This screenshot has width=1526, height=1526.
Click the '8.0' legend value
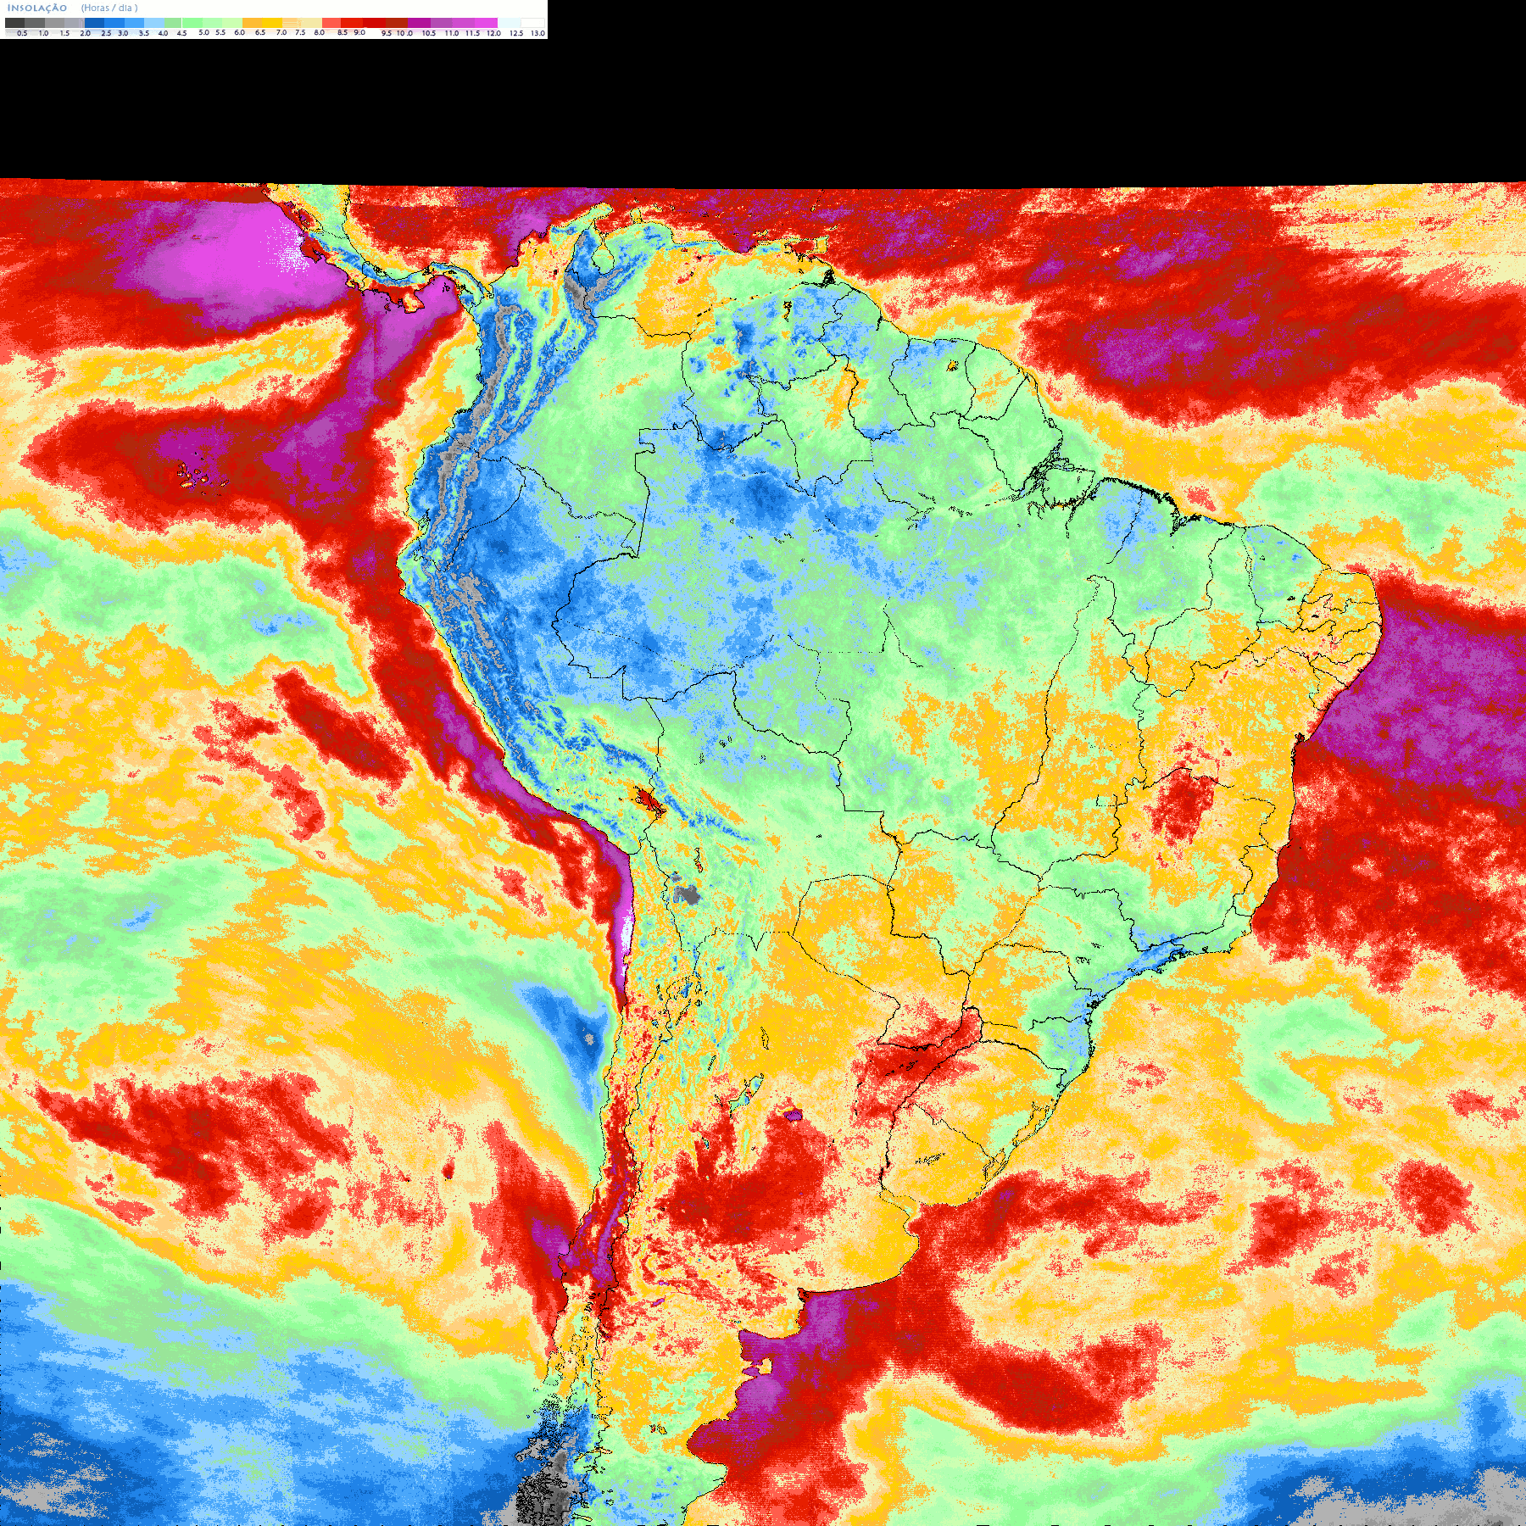320,32
